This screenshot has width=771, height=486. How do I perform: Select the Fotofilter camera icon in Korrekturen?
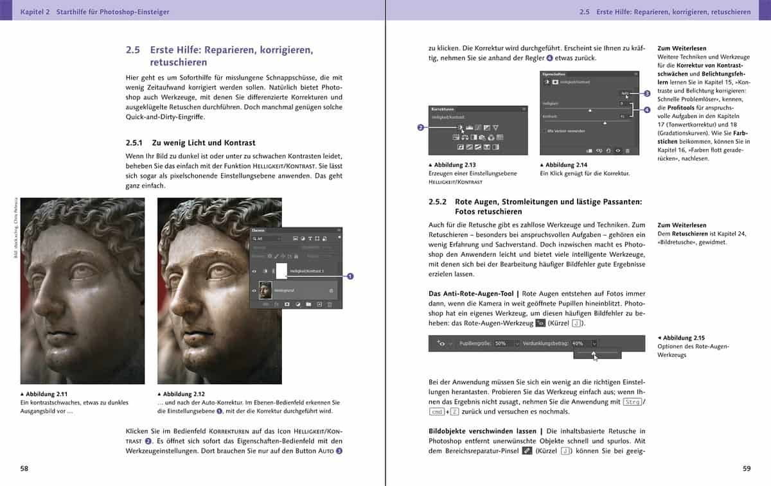[x=481, y=137]
